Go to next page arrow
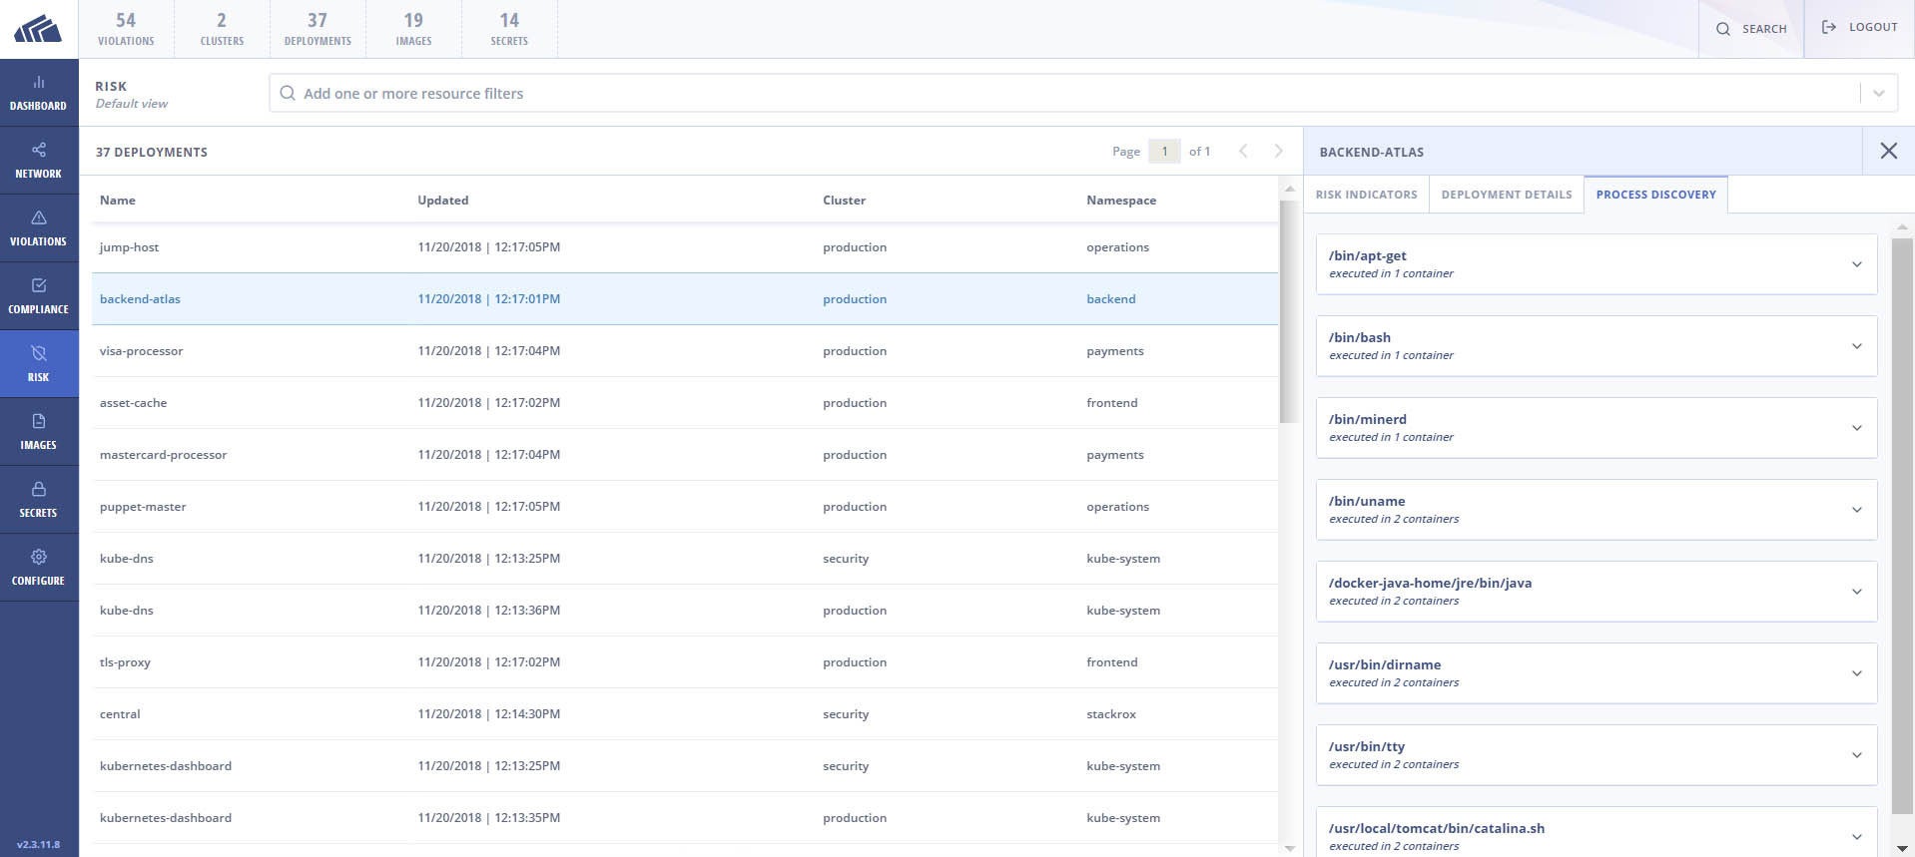This screenshot has width=1915, height=857. (1278, 151)
